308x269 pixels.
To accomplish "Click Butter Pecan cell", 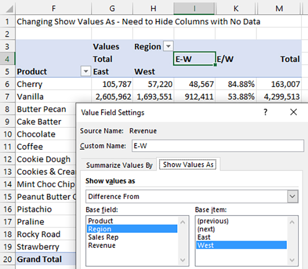I will [x=46, y=109].
